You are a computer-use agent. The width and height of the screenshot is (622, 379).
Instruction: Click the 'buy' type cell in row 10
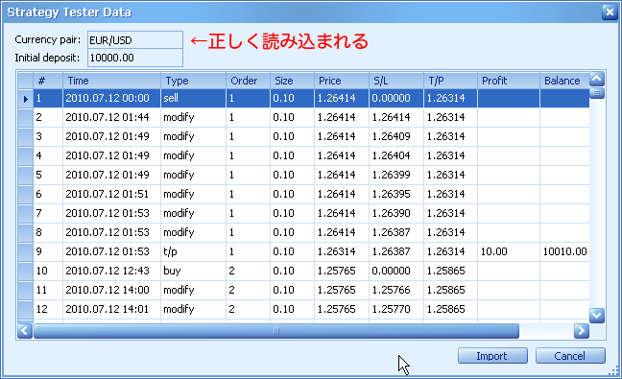pyautogui.click(x=194, y=271)
